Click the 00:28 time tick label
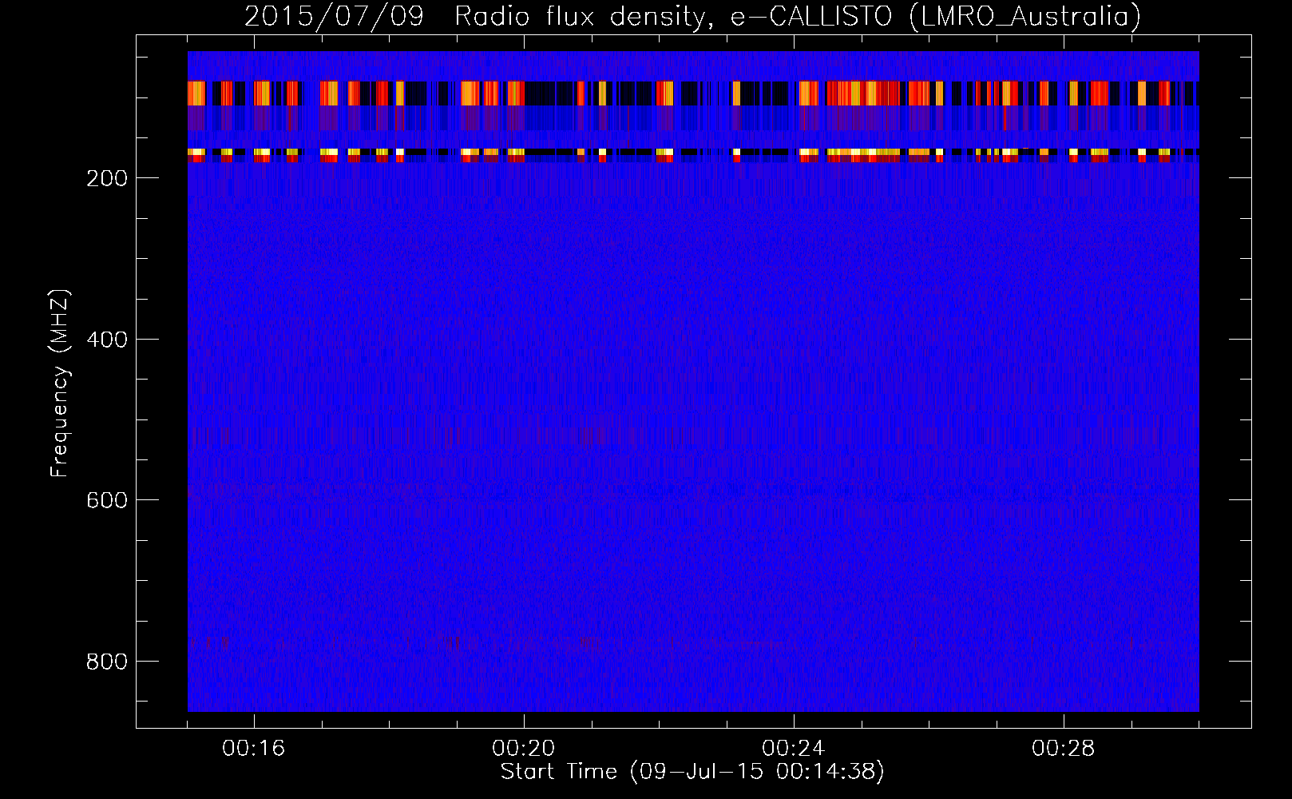 click(1064, 749)
